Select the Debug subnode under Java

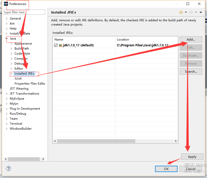19,64
